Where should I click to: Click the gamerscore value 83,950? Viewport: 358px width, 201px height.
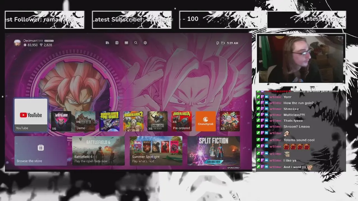[x=32, y=45]
